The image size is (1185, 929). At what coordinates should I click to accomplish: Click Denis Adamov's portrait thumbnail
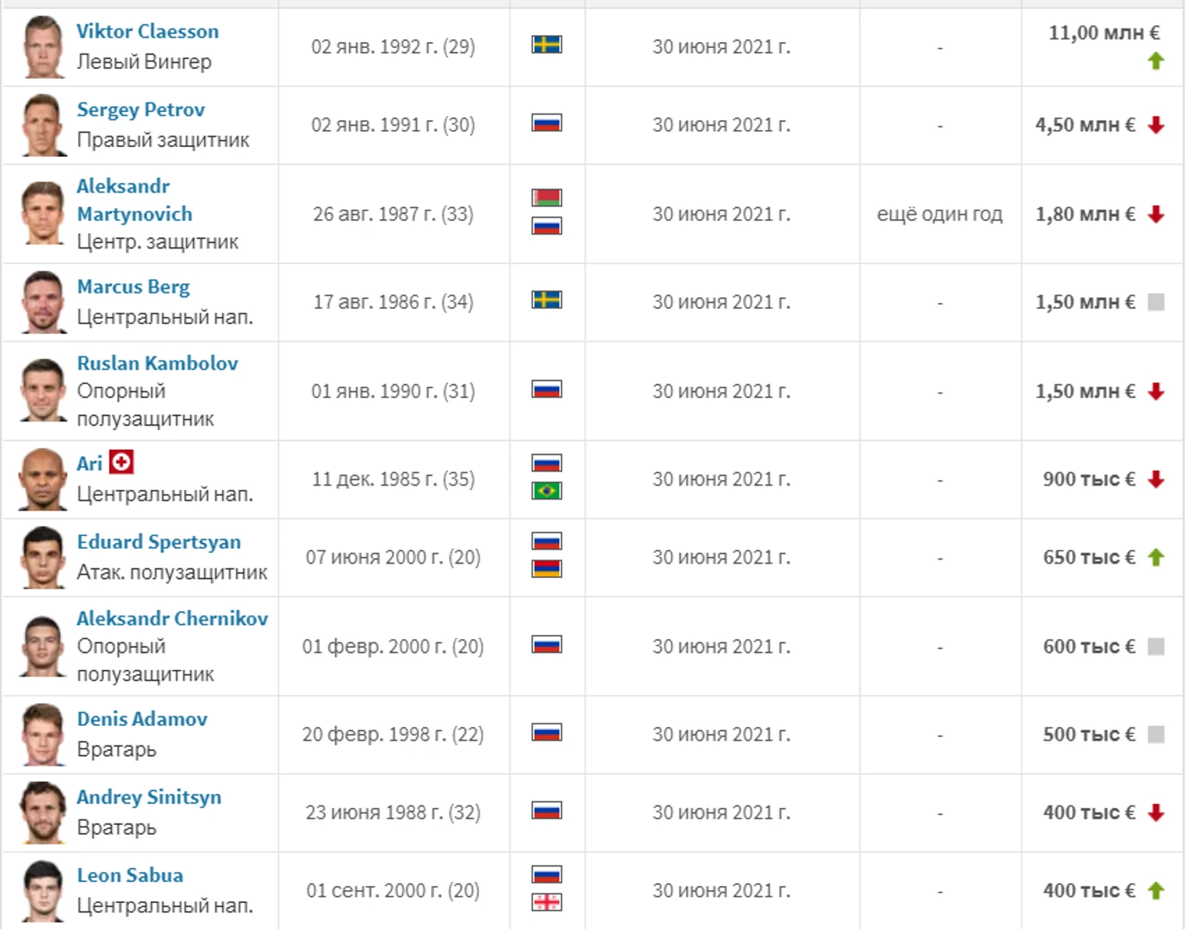[x=43, y=734]
